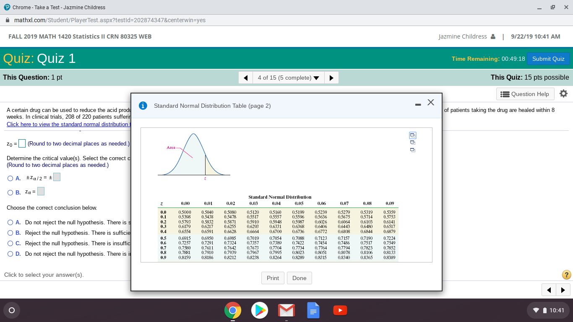The height and width of the screenshot is (322, 573).
Task: Select answer choice A for critical values
Action: (x=10, y=178)
